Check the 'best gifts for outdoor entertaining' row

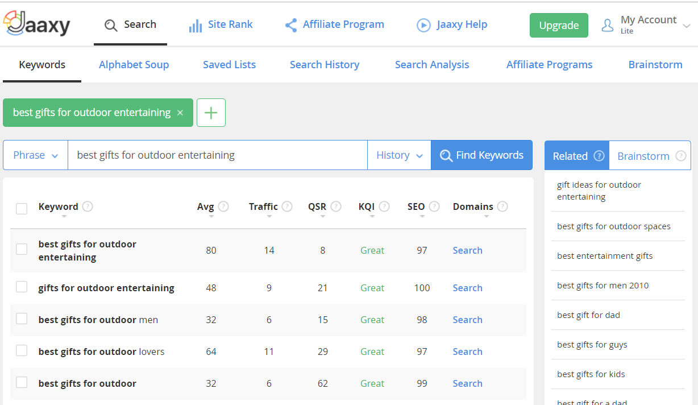[22, 249]
